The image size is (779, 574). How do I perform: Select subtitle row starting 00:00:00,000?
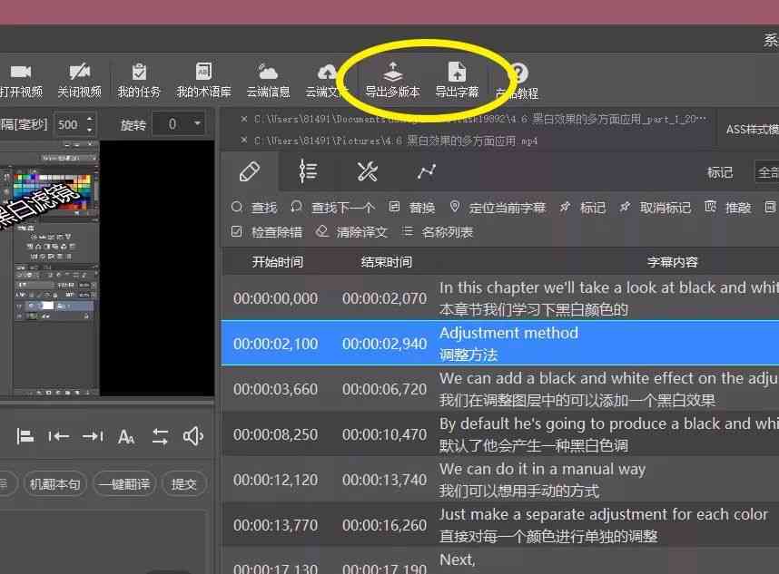(x=500, y=298)
